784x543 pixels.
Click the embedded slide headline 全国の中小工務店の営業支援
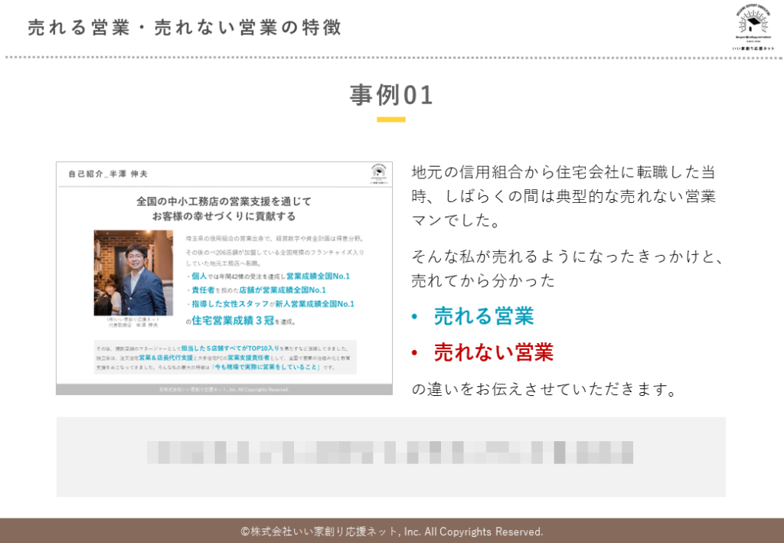pos(224,208)
